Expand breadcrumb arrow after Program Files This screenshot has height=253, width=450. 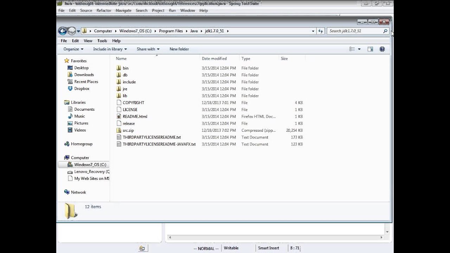186,31
